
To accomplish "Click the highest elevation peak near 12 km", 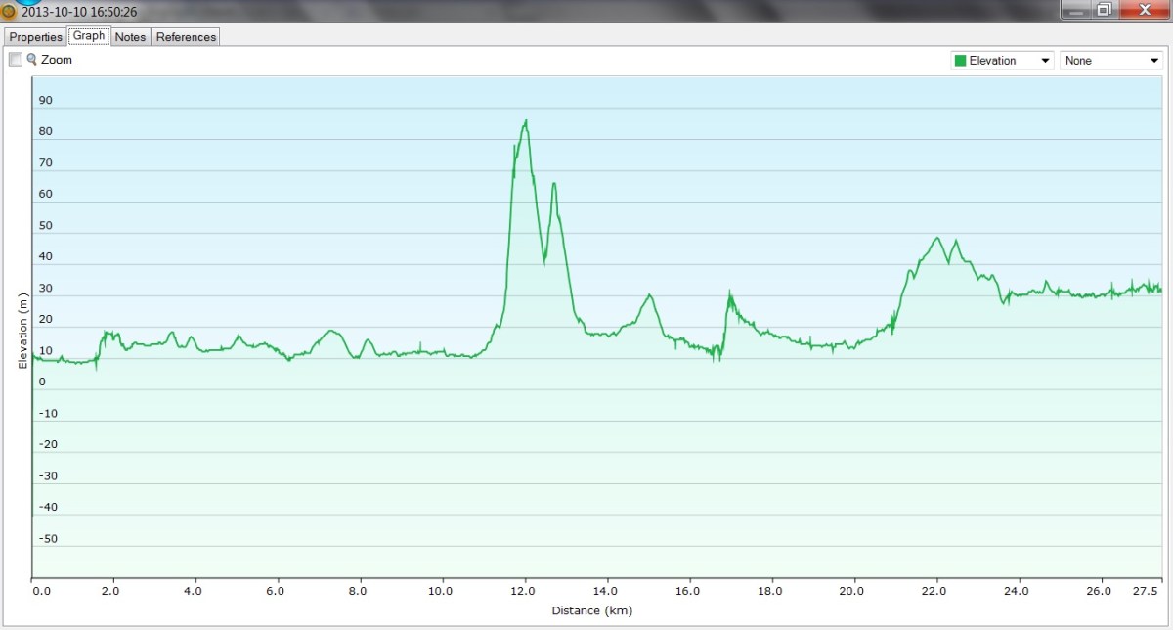I will [x=526, y=121].
